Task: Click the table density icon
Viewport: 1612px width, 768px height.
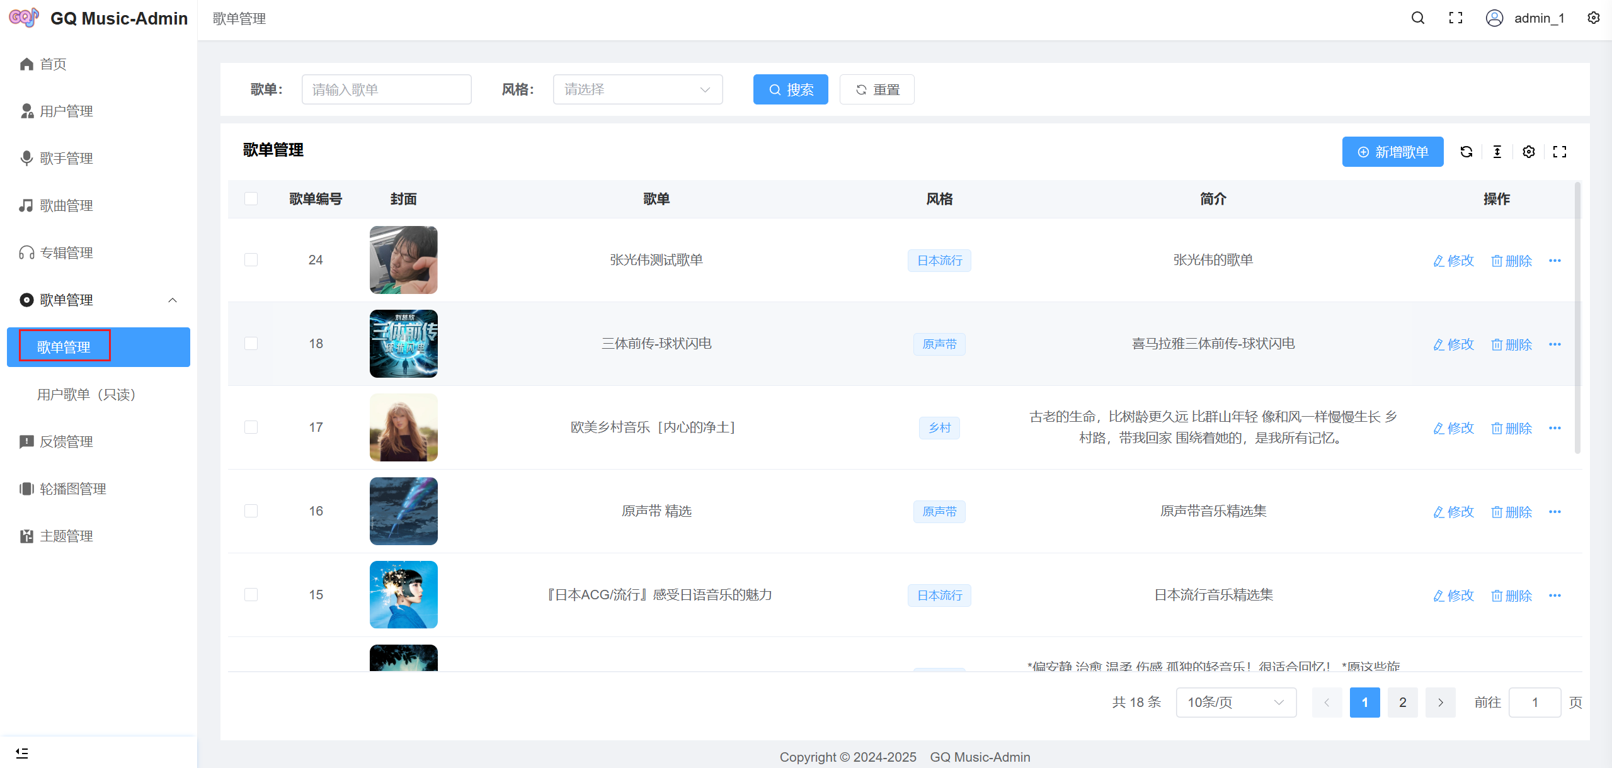Action: [x=1497, y=152]
